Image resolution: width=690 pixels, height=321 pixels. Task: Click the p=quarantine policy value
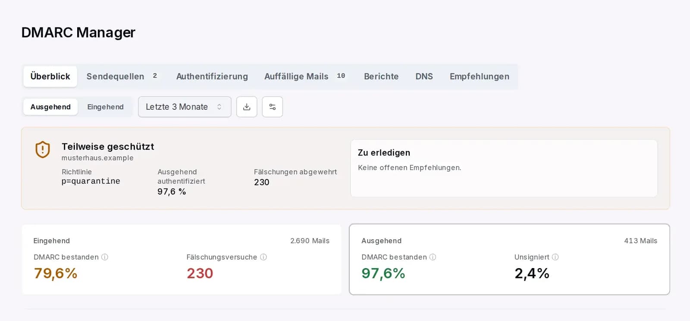[91, 181]
